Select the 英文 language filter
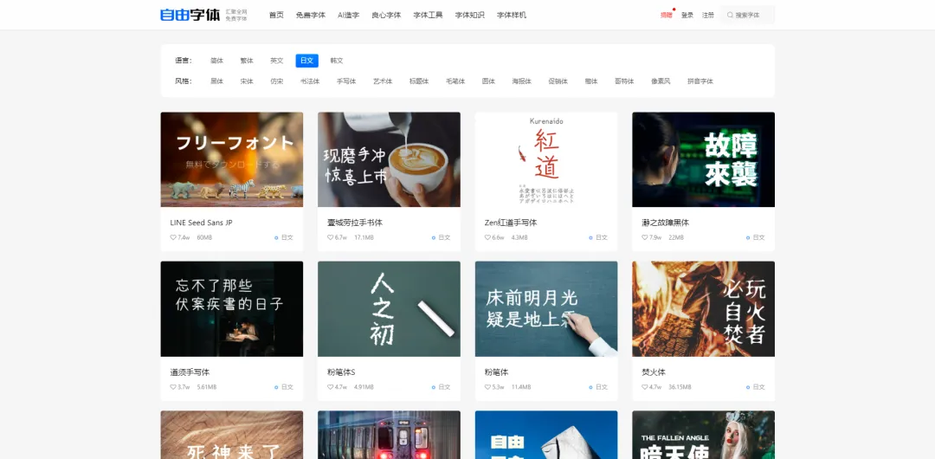Screen dimensions: 935x459 (277, 61)
